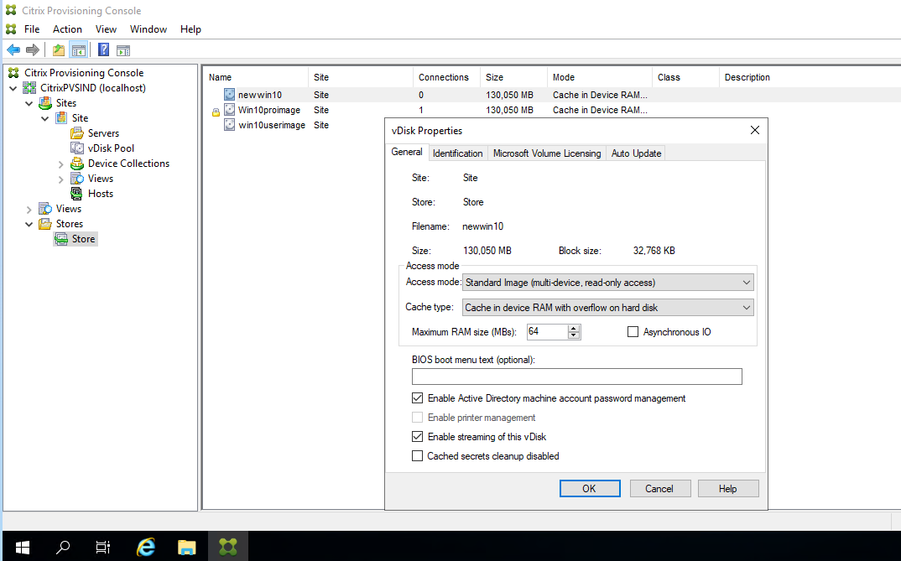Toggle the Show/Hide action pane icon
The image size is (901, 561).
[123, 50]
